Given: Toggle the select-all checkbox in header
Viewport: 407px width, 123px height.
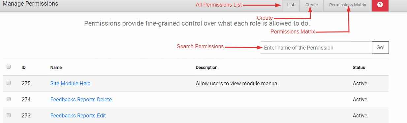Looking at the screenshot, I should click(x=9, y=67).
